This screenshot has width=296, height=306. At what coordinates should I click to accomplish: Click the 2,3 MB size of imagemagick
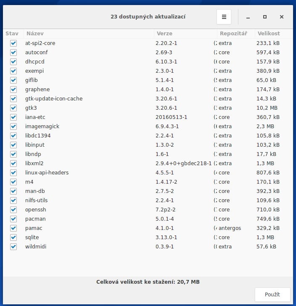pos(265,127)
